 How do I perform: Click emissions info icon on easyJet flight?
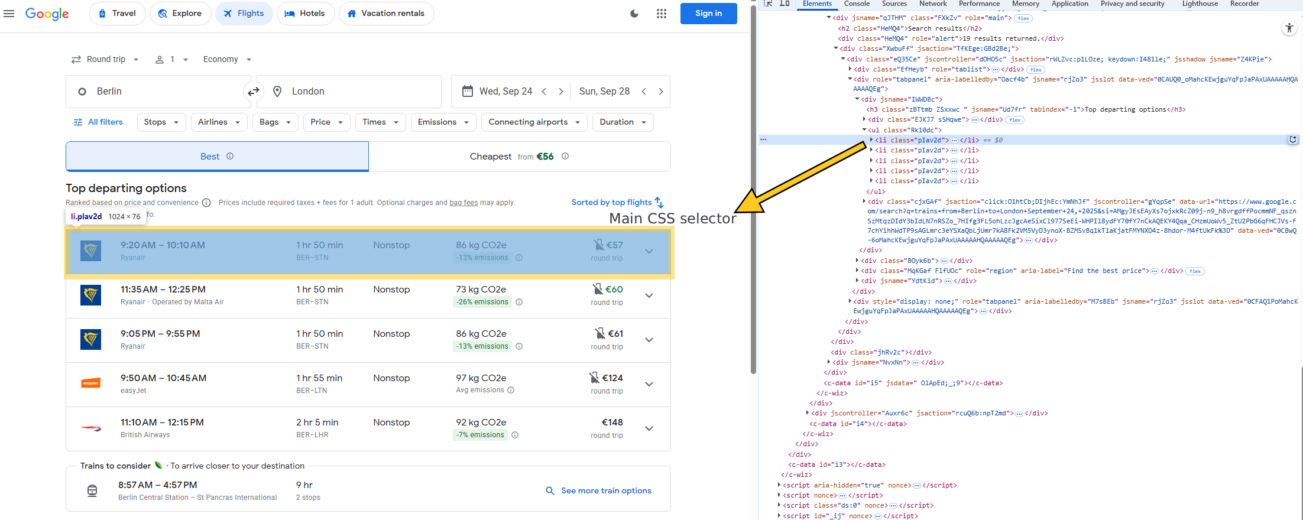pyautogui.click(x=511, y=390)
